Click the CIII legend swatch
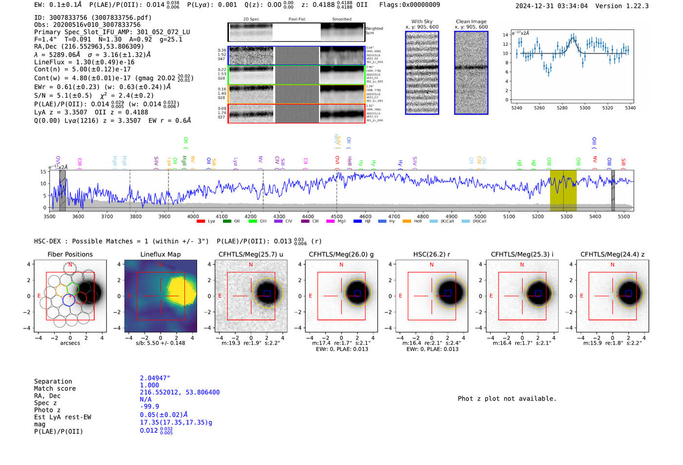Screen dimensions: 683x465 [305, 222]
